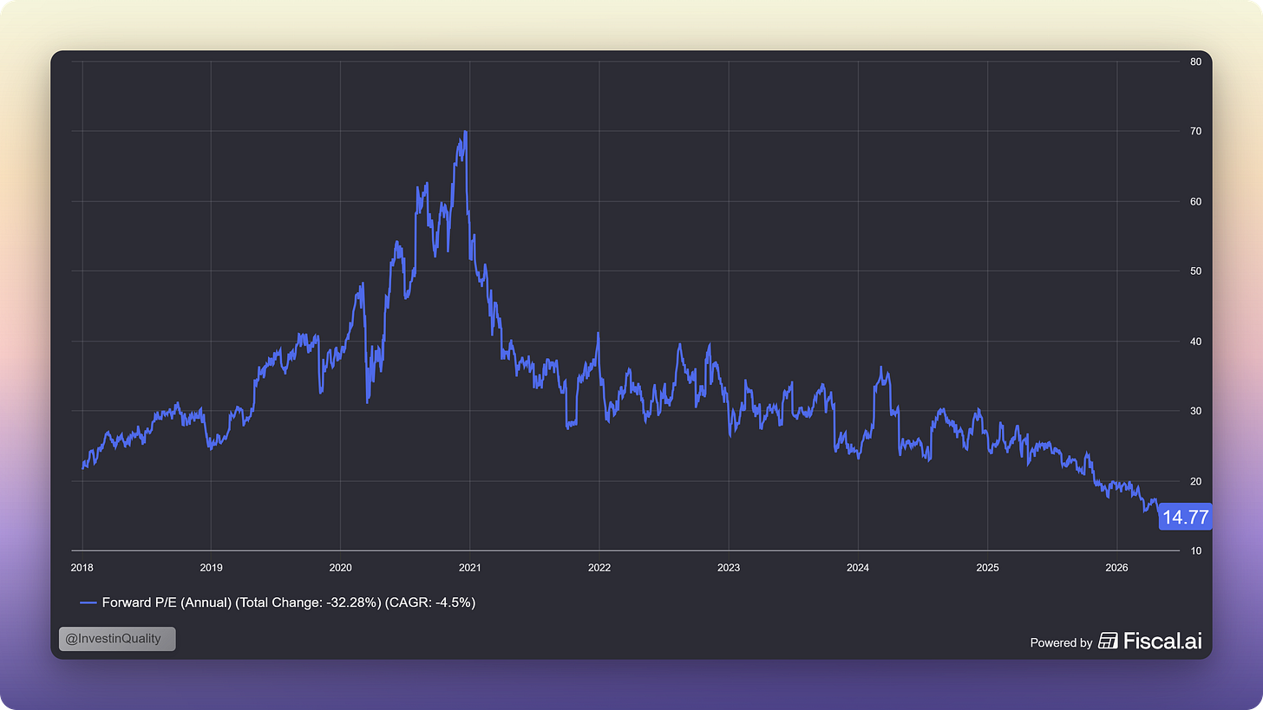Click the 2022 x-axis label

(x=599, y=568)
